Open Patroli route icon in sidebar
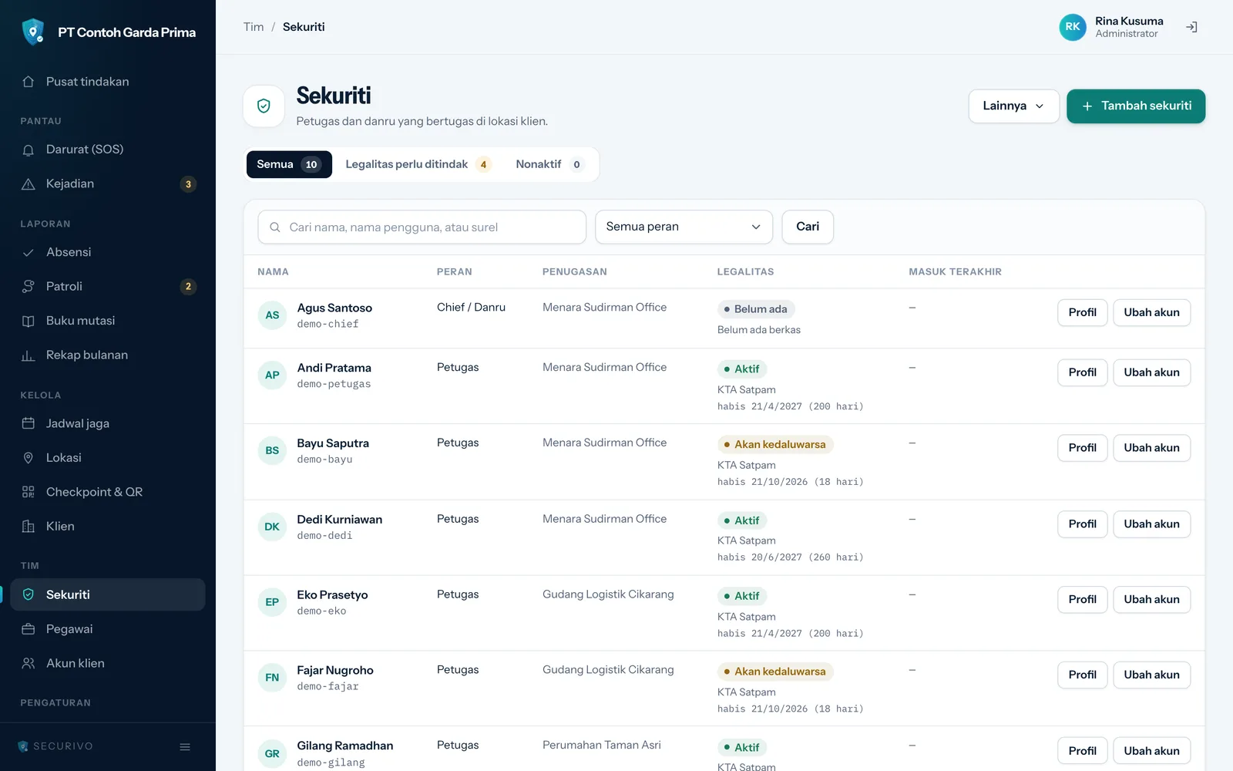Screen dimensions: 1233x771 pos(29,287)
